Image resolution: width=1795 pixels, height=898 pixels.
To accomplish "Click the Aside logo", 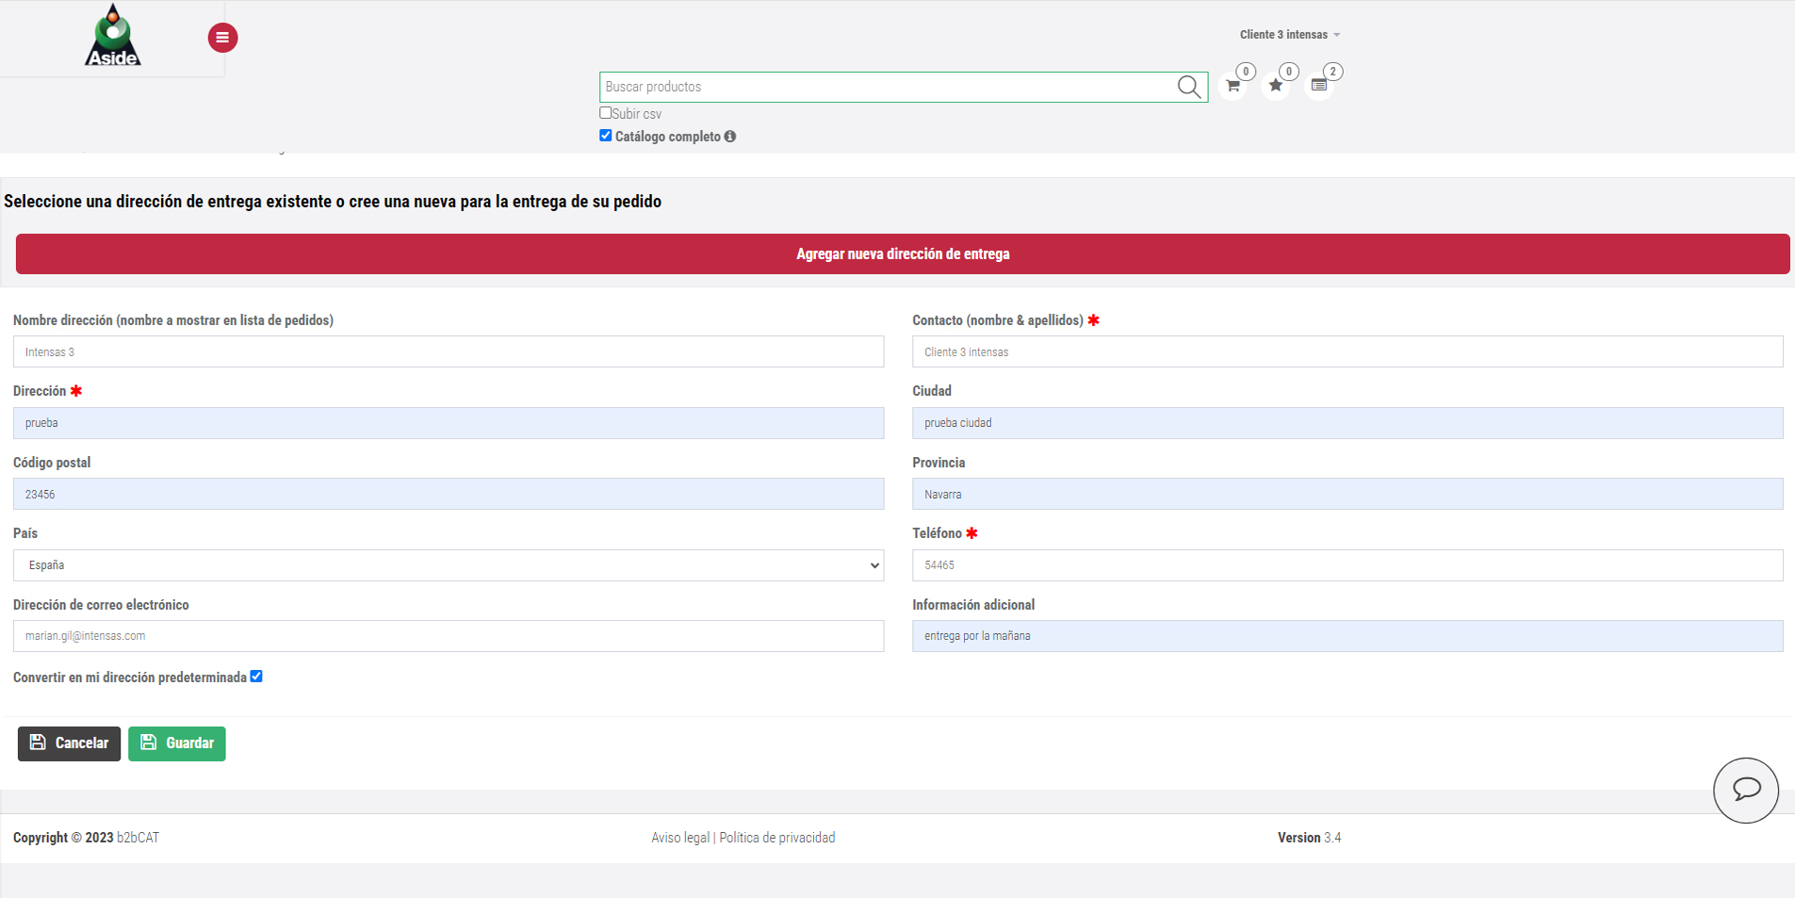I will (113, 37).
